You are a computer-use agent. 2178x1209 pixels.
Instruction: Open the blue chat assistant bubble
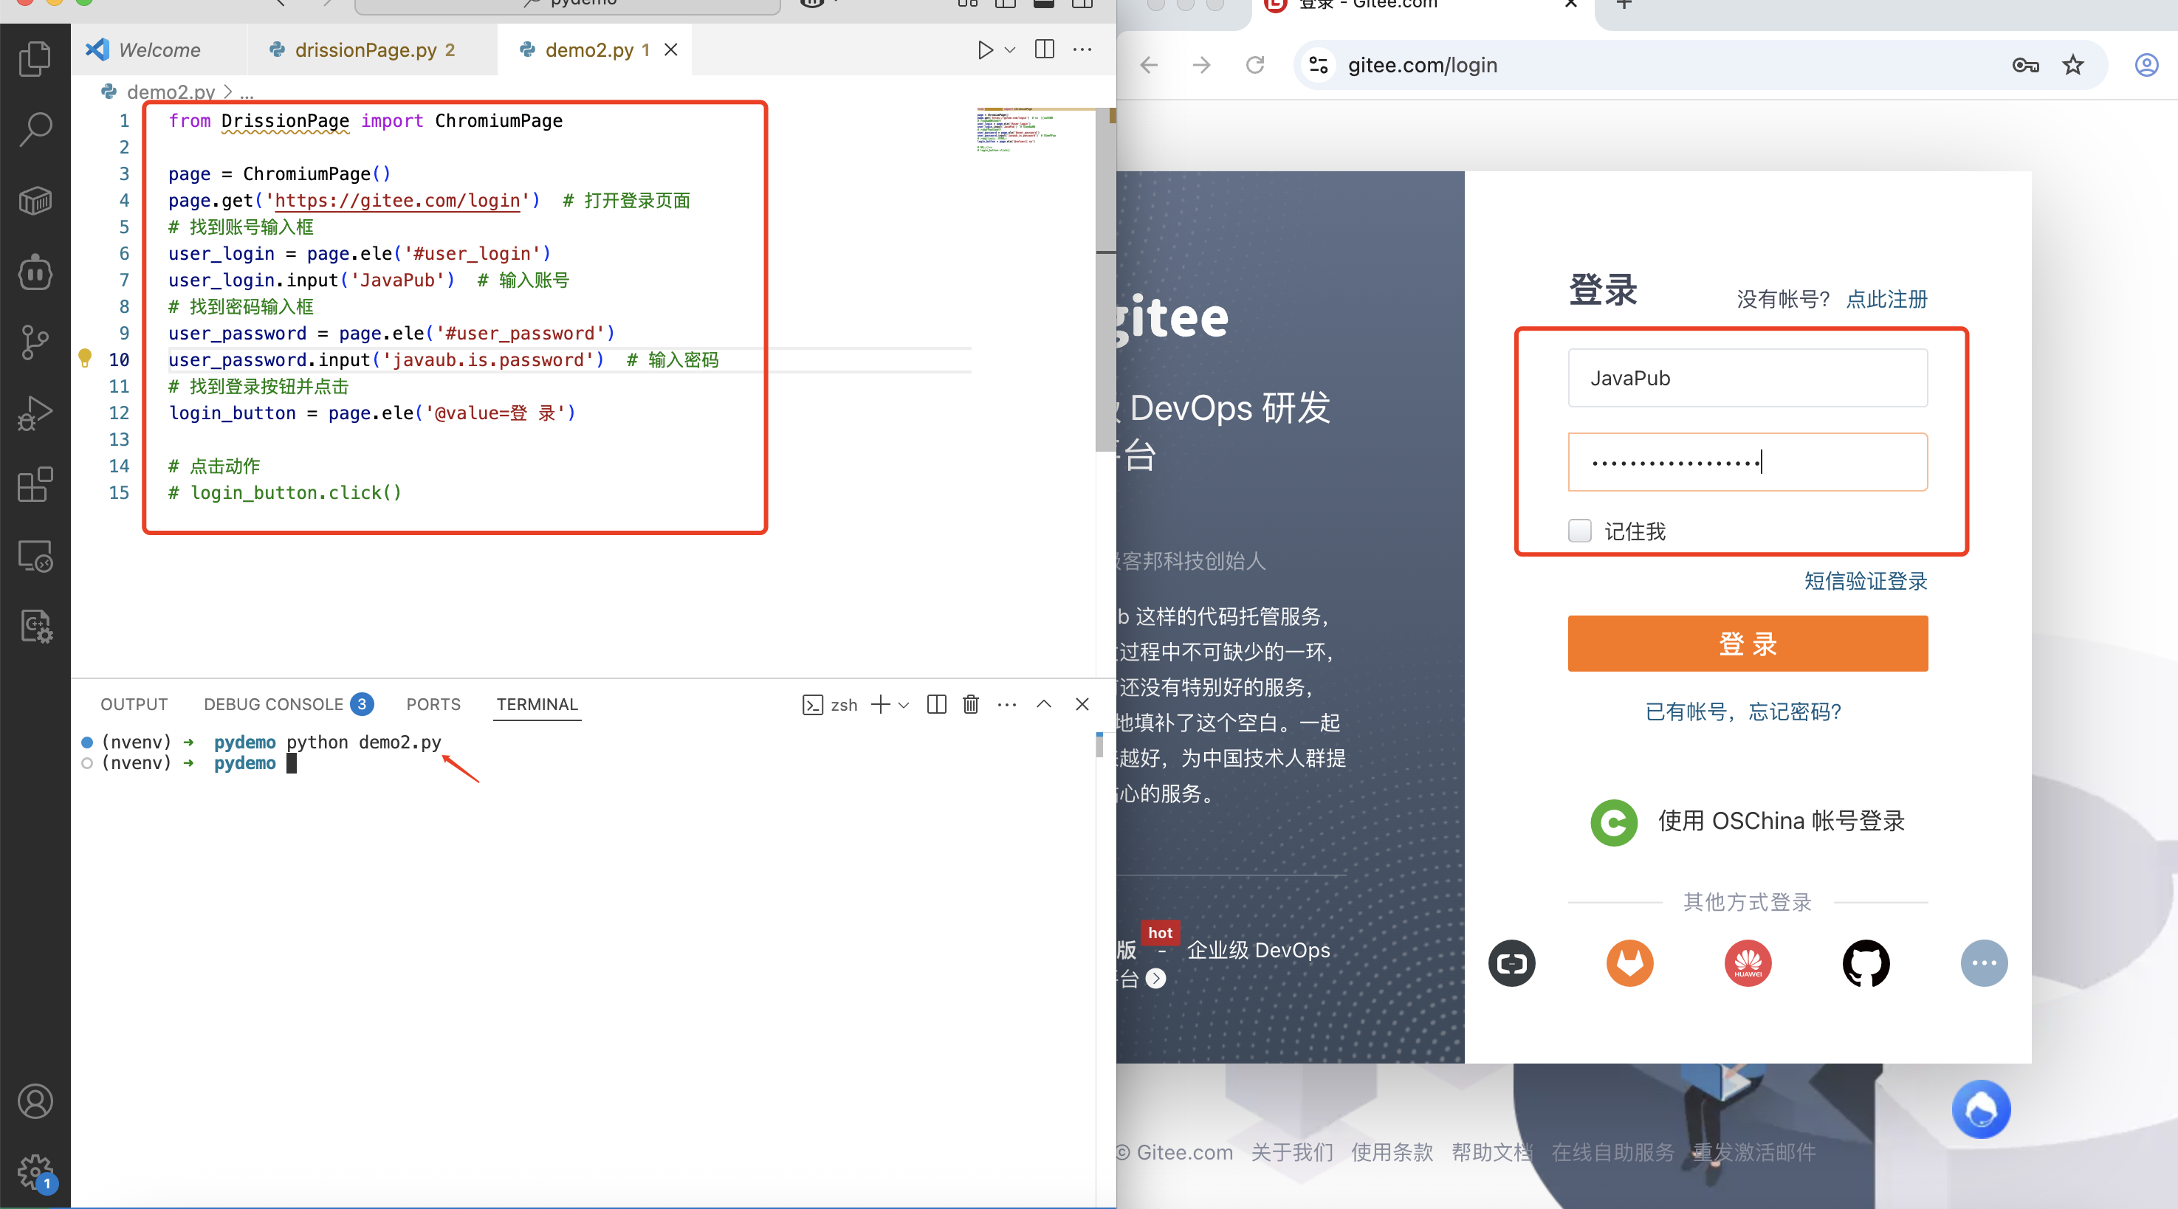pos(1981,1109)
